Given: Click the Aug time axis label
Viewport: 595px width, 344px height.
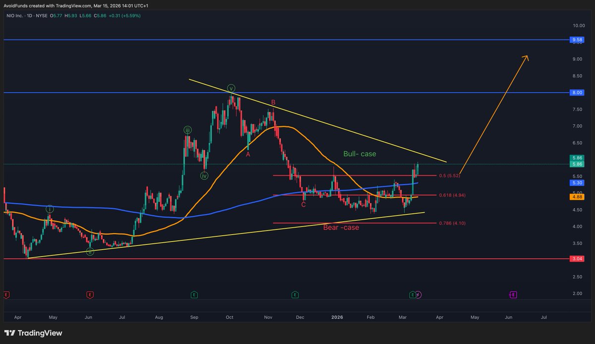Looking at the screenshot, I should coord(159,316).
